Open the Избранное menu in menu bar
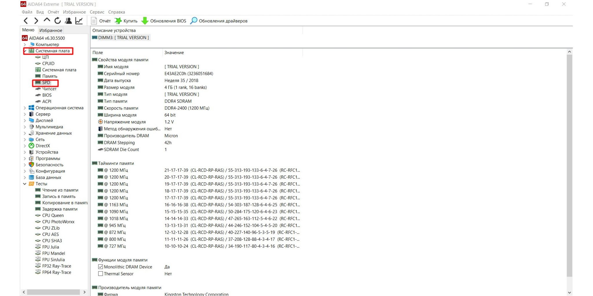593x296 pixels. point(74,12)
